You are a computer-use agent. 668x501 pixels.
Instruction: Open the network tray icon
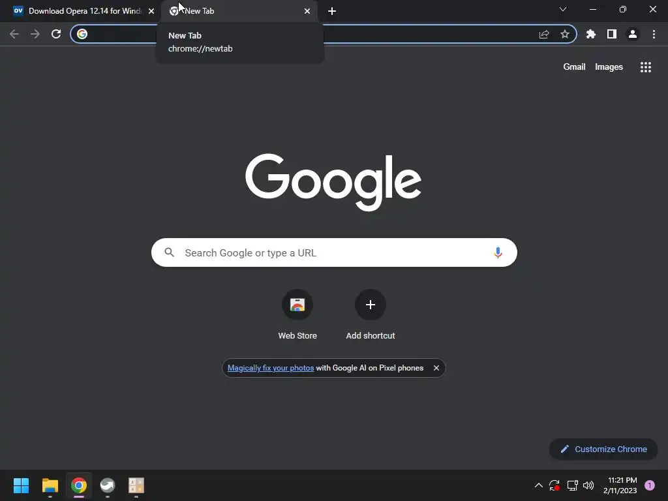click(572, 485)
